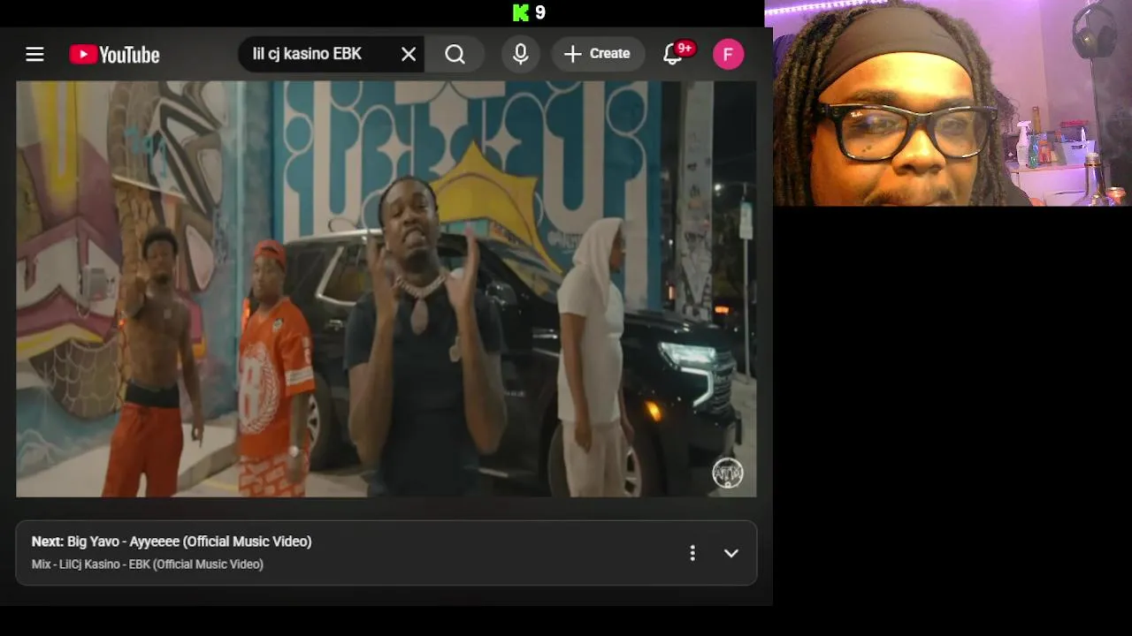Open the YouTube hamburger guide menu
Viewport: 1132px width, 636px height.
[x=34, y=55]
